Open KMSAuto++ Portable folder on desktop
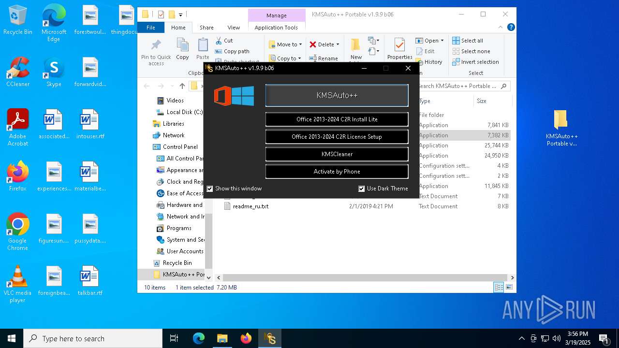The height and width of the screenshot is (348, 619). [561, 128]
